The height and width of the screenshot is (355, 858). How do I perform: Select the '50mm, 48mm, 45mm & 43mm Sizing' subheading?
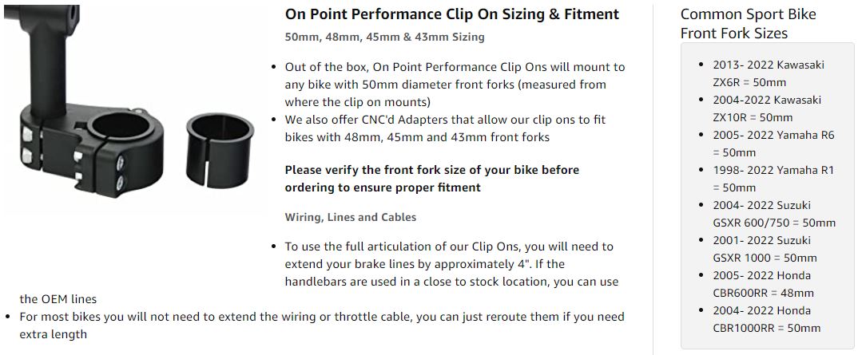coord(384,37)
